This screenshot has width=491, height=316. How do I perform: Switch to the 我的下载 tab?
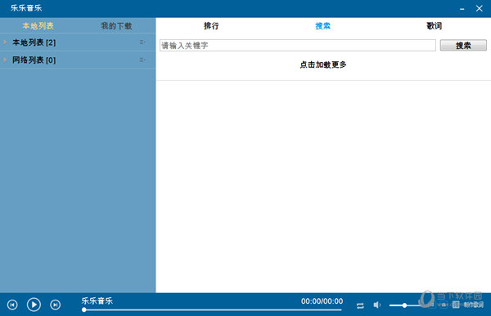116,26
